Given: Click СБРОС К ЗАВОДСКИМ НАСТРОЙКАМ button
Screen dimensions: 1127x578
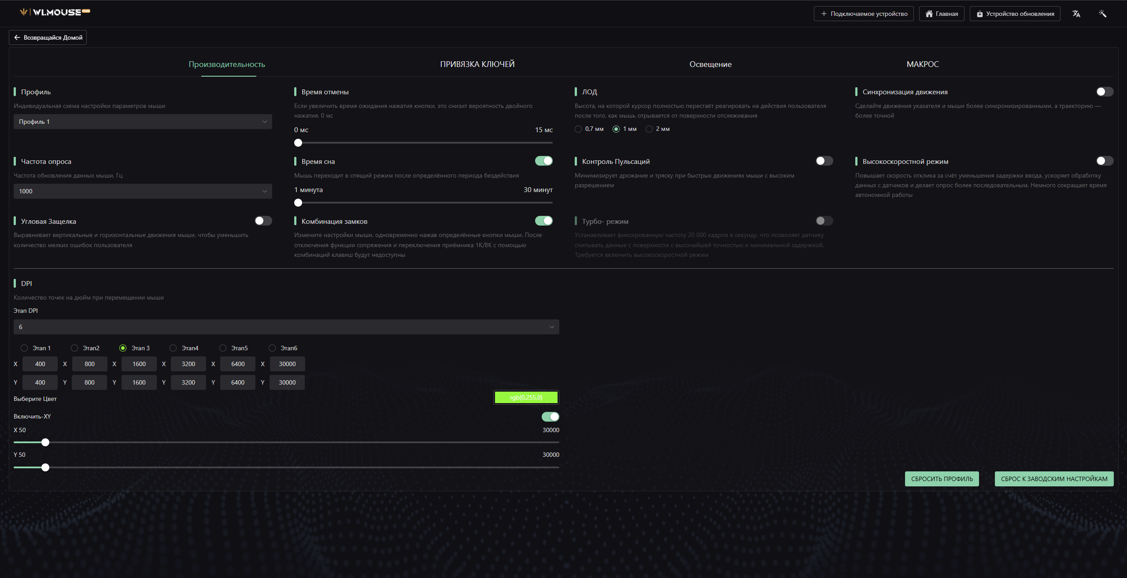Looking at the screenshot, I should 1053,479.
